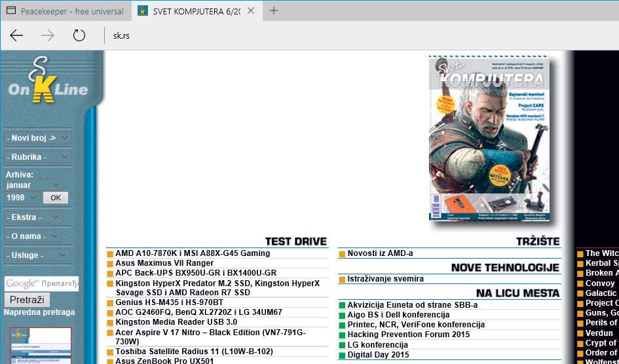Go back using the browser back arrow

coord(16,35)
